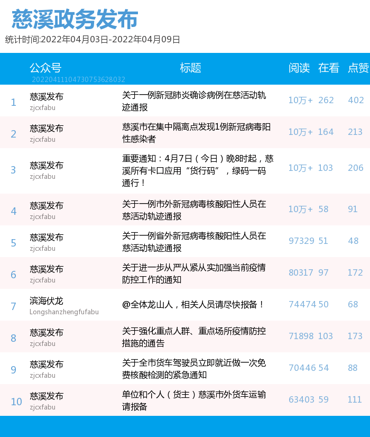The height and width of the screenshot is (437, 370).
Task: Click the 点赞 value 173
Action: (x=355, y=336)
